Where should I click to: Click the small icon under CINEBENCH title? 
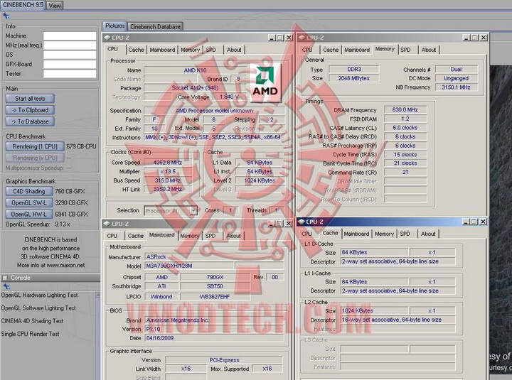point(6,16)
